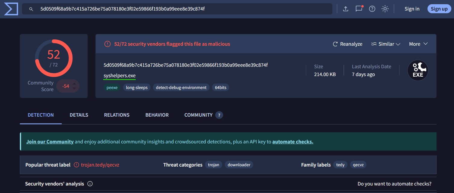This screenshot has height=193, width=454.
Task: Click the Sign up button
Action: pos(439,9)
